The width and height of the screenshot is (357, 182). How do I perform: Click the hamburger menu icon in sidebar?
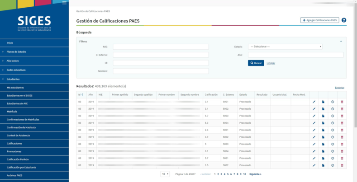[64, 3]
